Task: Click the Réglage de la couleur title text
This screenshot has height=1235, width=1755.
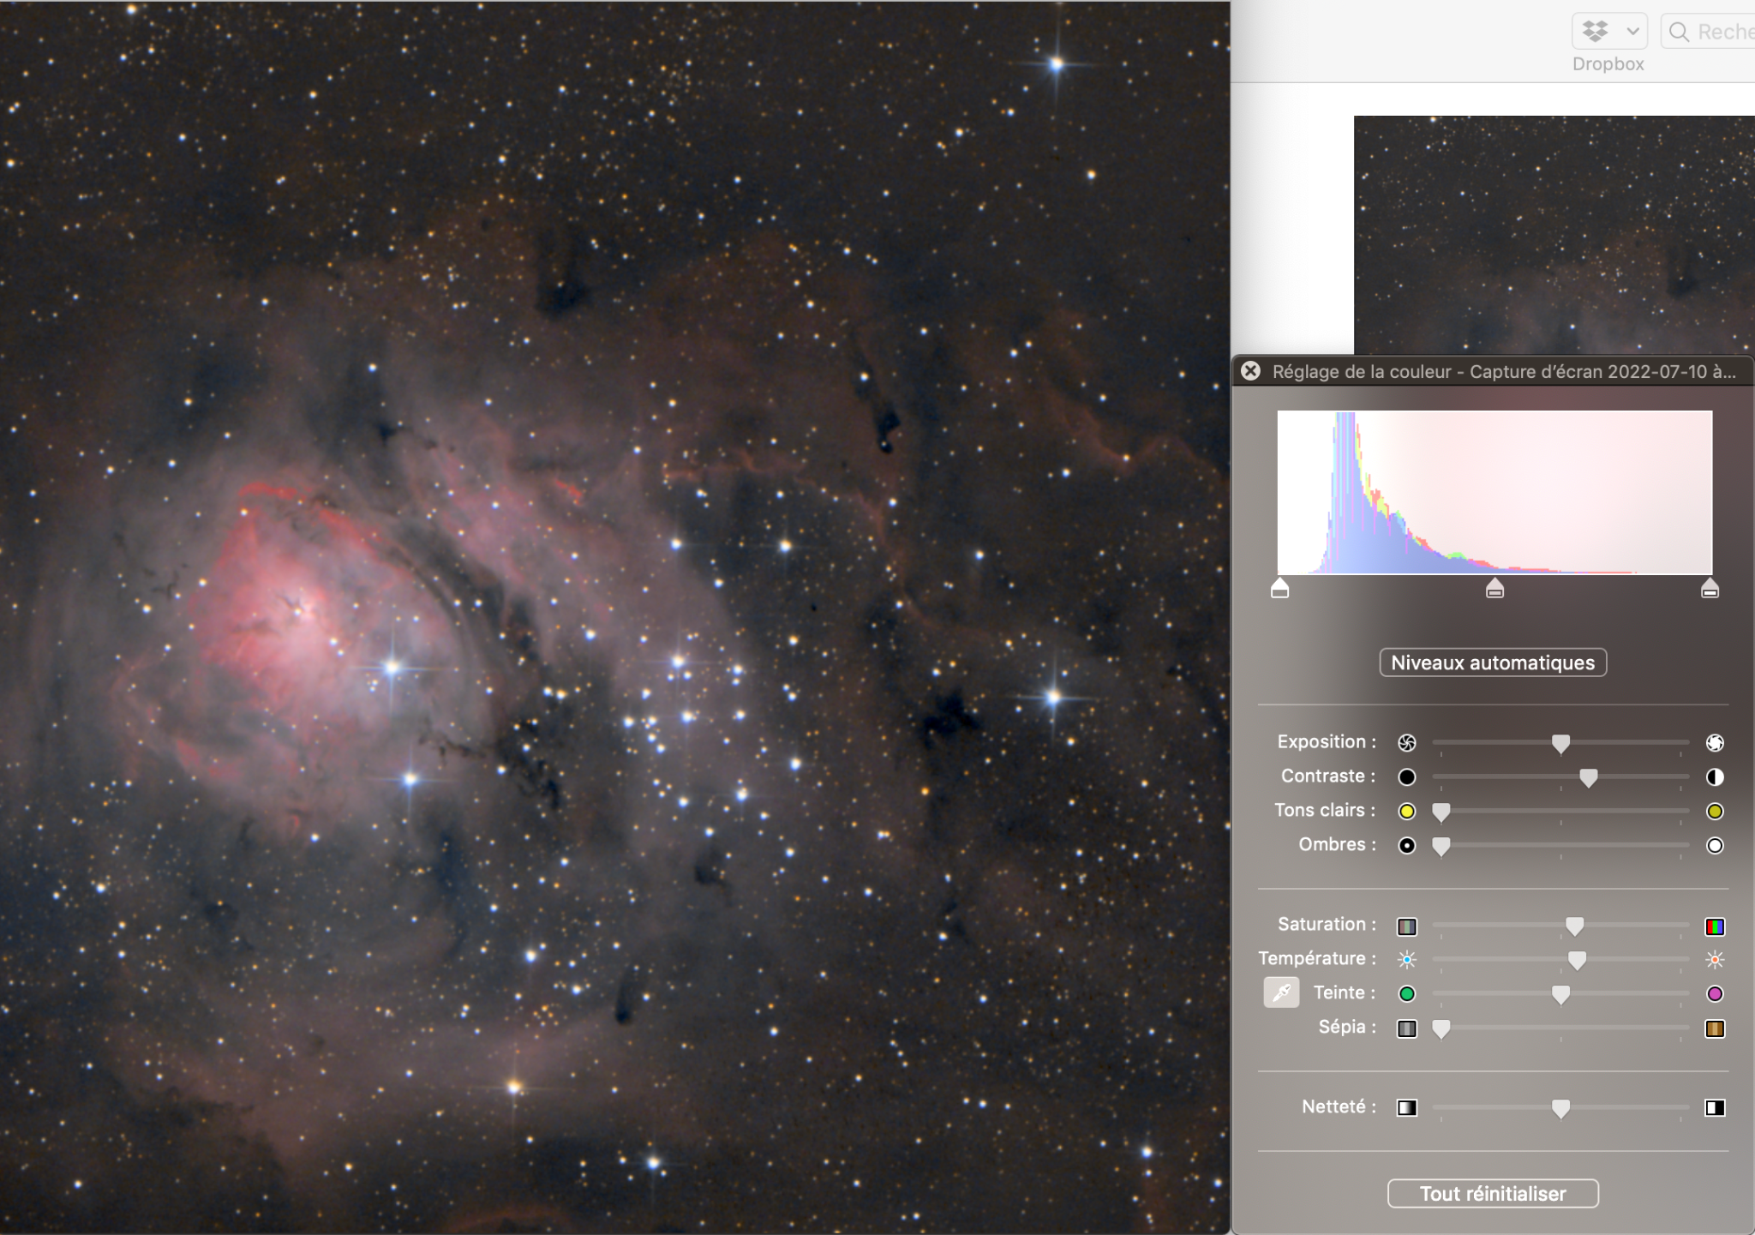Action: (x=1504, y=372)
